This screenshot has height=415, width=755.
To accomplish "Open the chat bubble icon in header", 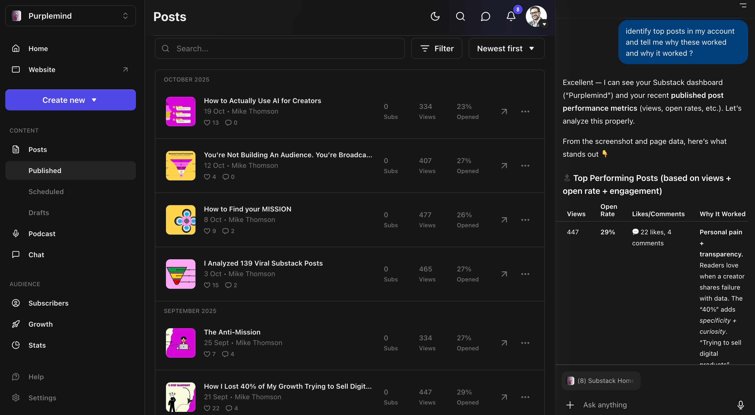I will click(x=485, y=16).
